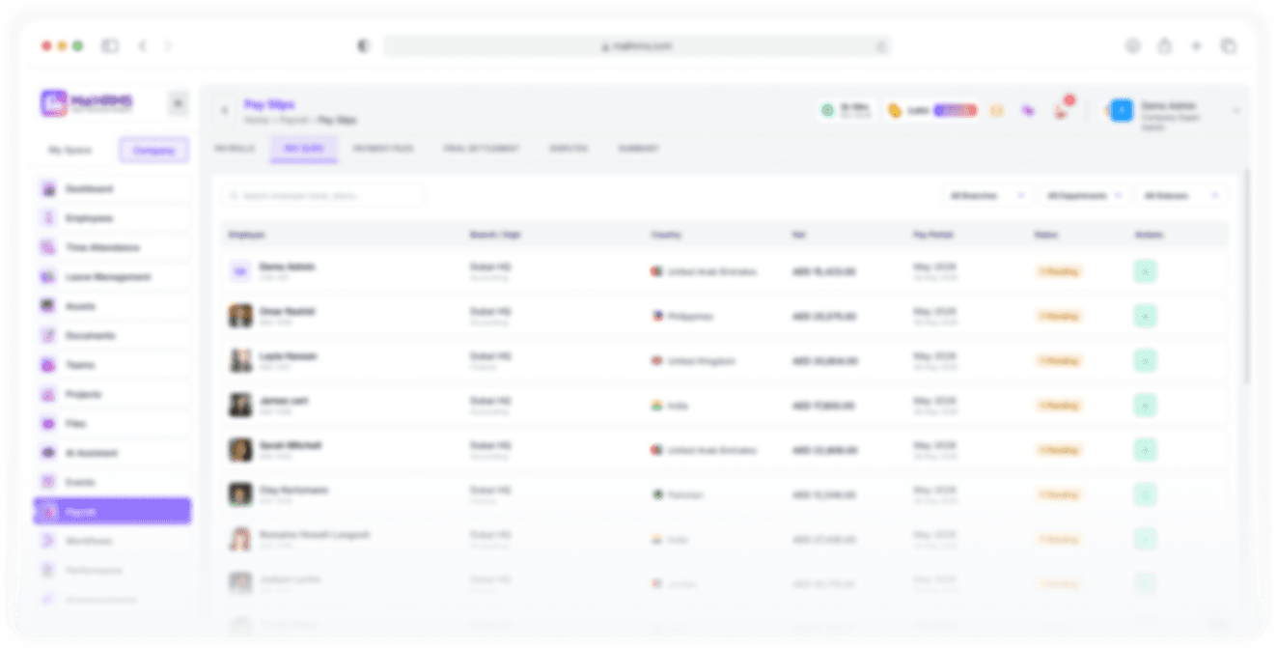Open Assets in the sidebar
The image size is (1277, 648).
coord(112,306)
